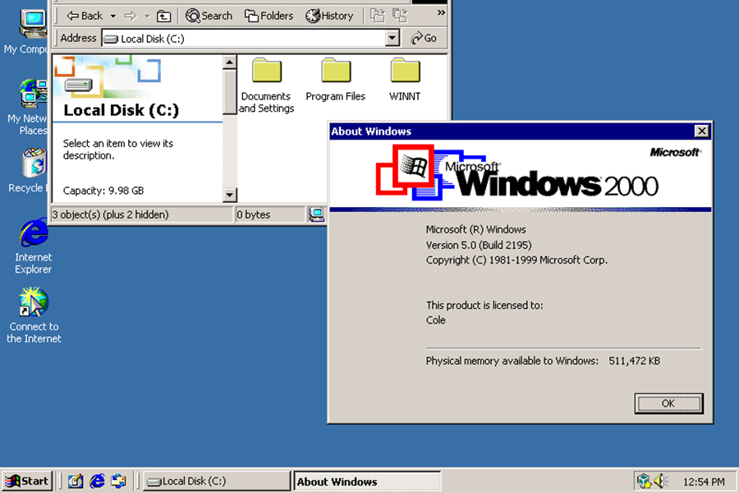Open the Back button history dropdown
Viewport: 739px width, 493px height.
click(x=112, y=15)
